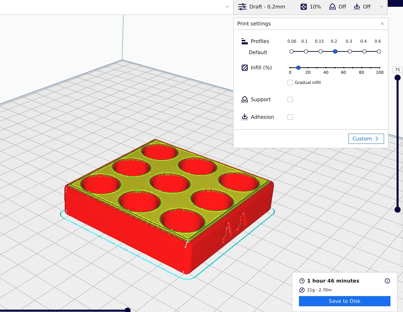Select the 0.1 profile option

click(306, 51)
